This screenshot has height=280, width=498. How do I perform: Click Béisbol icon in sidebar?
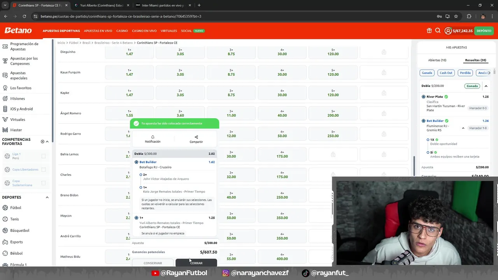point(5,253)
